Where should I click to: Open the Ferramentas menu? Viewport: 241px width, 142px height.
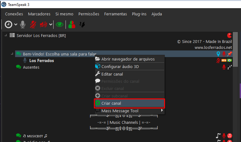click(x=116, y=14)
